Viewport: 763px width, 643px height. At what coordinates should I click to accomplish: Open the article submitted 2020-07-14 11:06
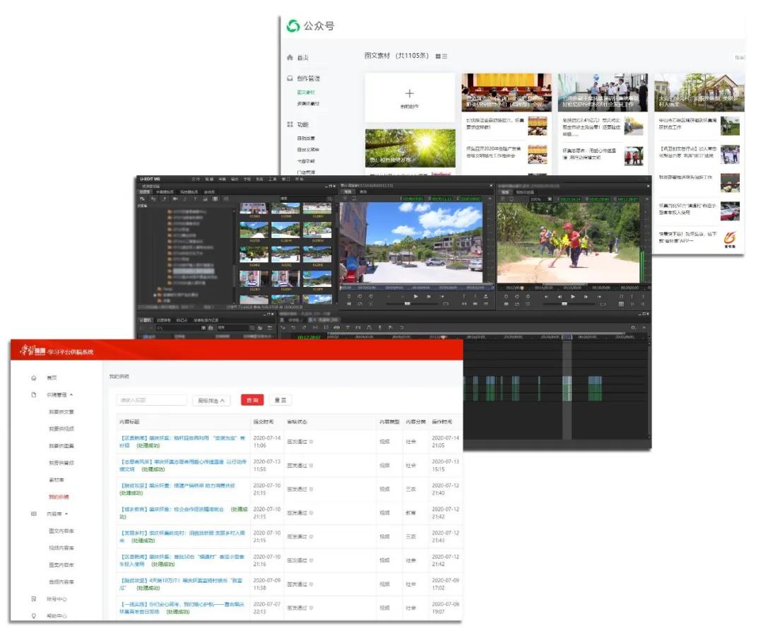[182, 442]
